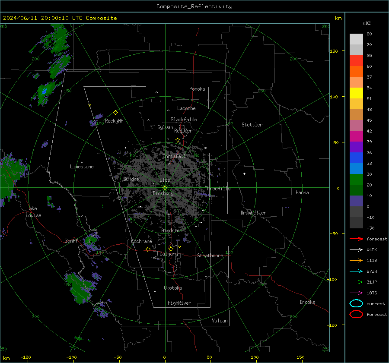This screenshot has height=363, width=389.
Task: Click the Lacombe label
Action: pyautogui.click(x=186, y=108)
